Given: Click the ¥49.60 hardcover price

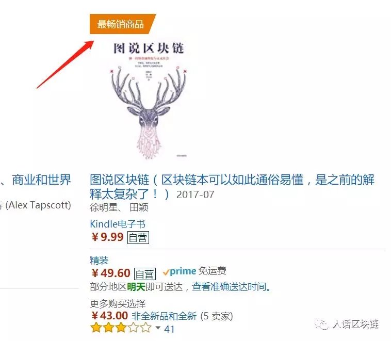Looking at the screenshot, I should point(111,273).
